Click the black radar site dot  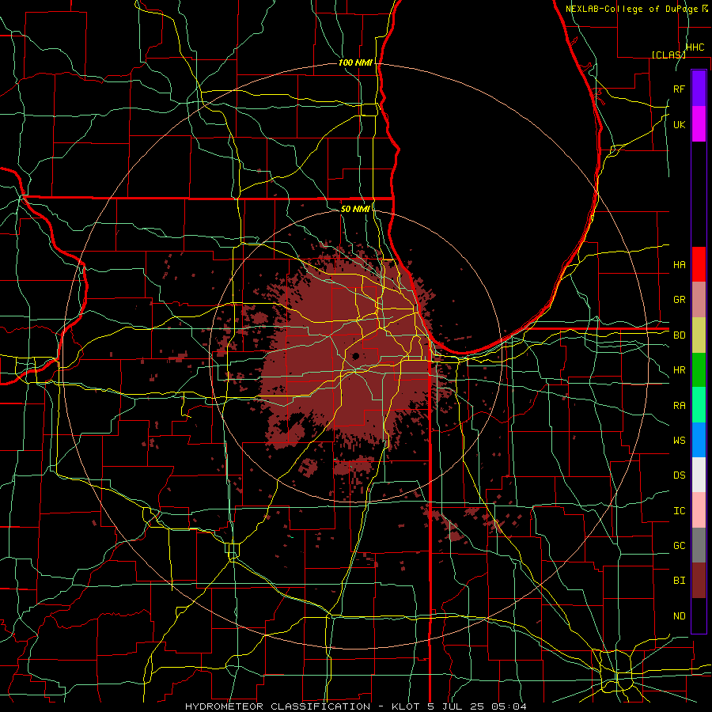pyautogui.click(x=356, y=356)
